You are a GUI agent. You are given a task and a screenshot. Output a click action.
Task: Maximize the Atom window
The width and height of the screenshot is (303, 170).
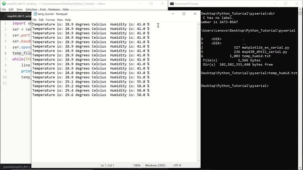(x=151, y=3)
